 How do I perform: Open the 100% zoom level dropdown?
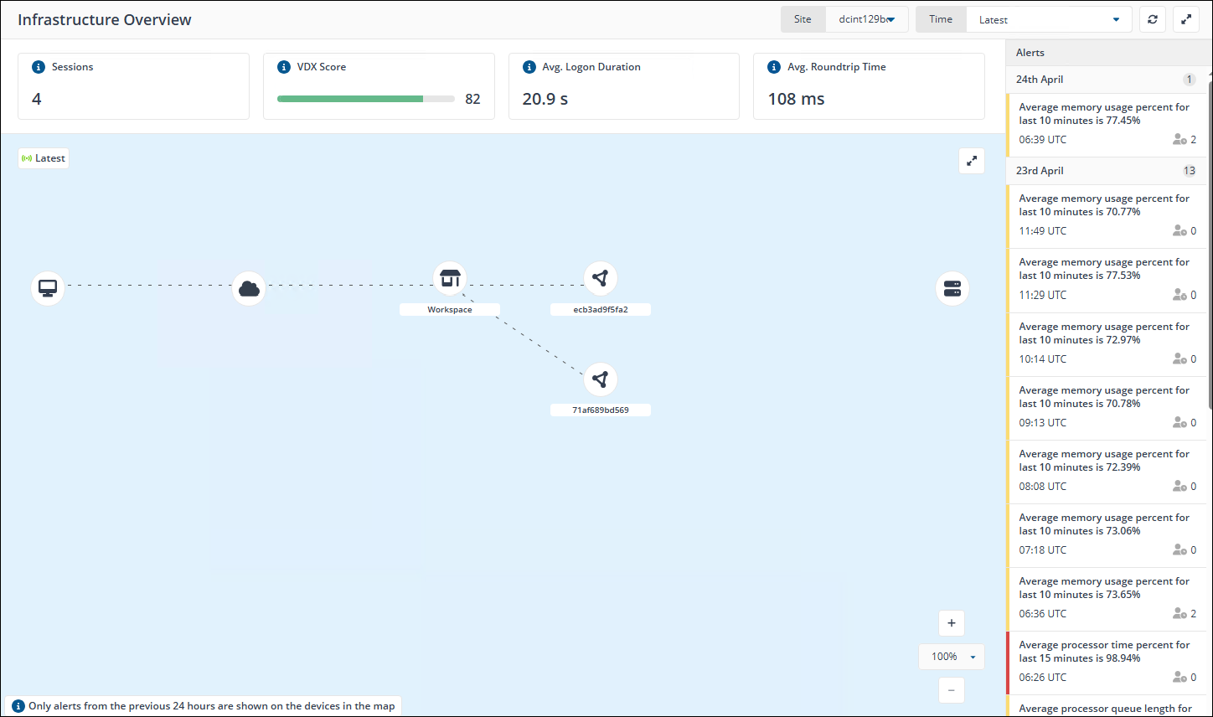(952, 657)
